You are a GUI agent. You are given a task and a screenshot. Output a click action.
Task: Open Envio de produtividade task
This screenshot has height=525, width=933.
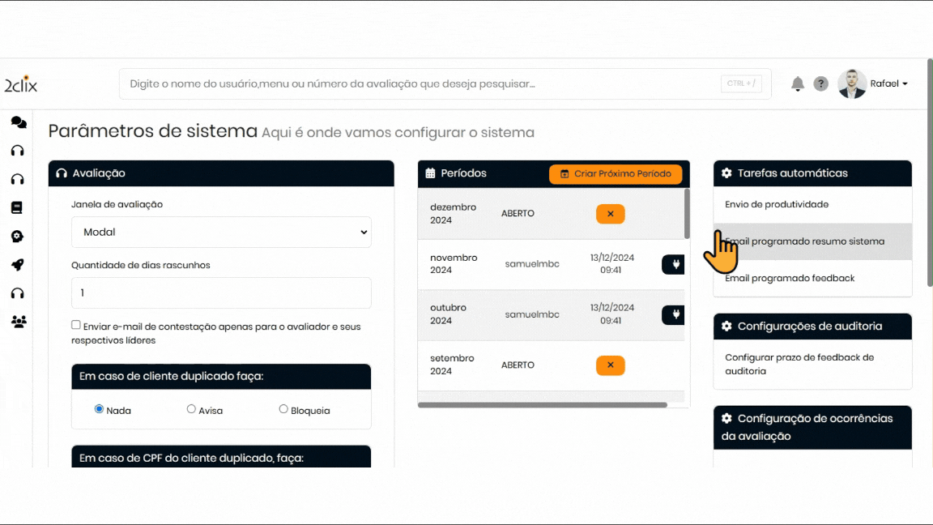pos(777,204)
